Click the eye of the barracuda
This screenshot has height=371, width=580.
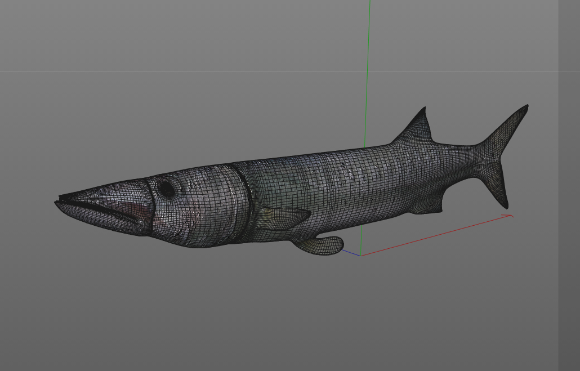point(167,189)
